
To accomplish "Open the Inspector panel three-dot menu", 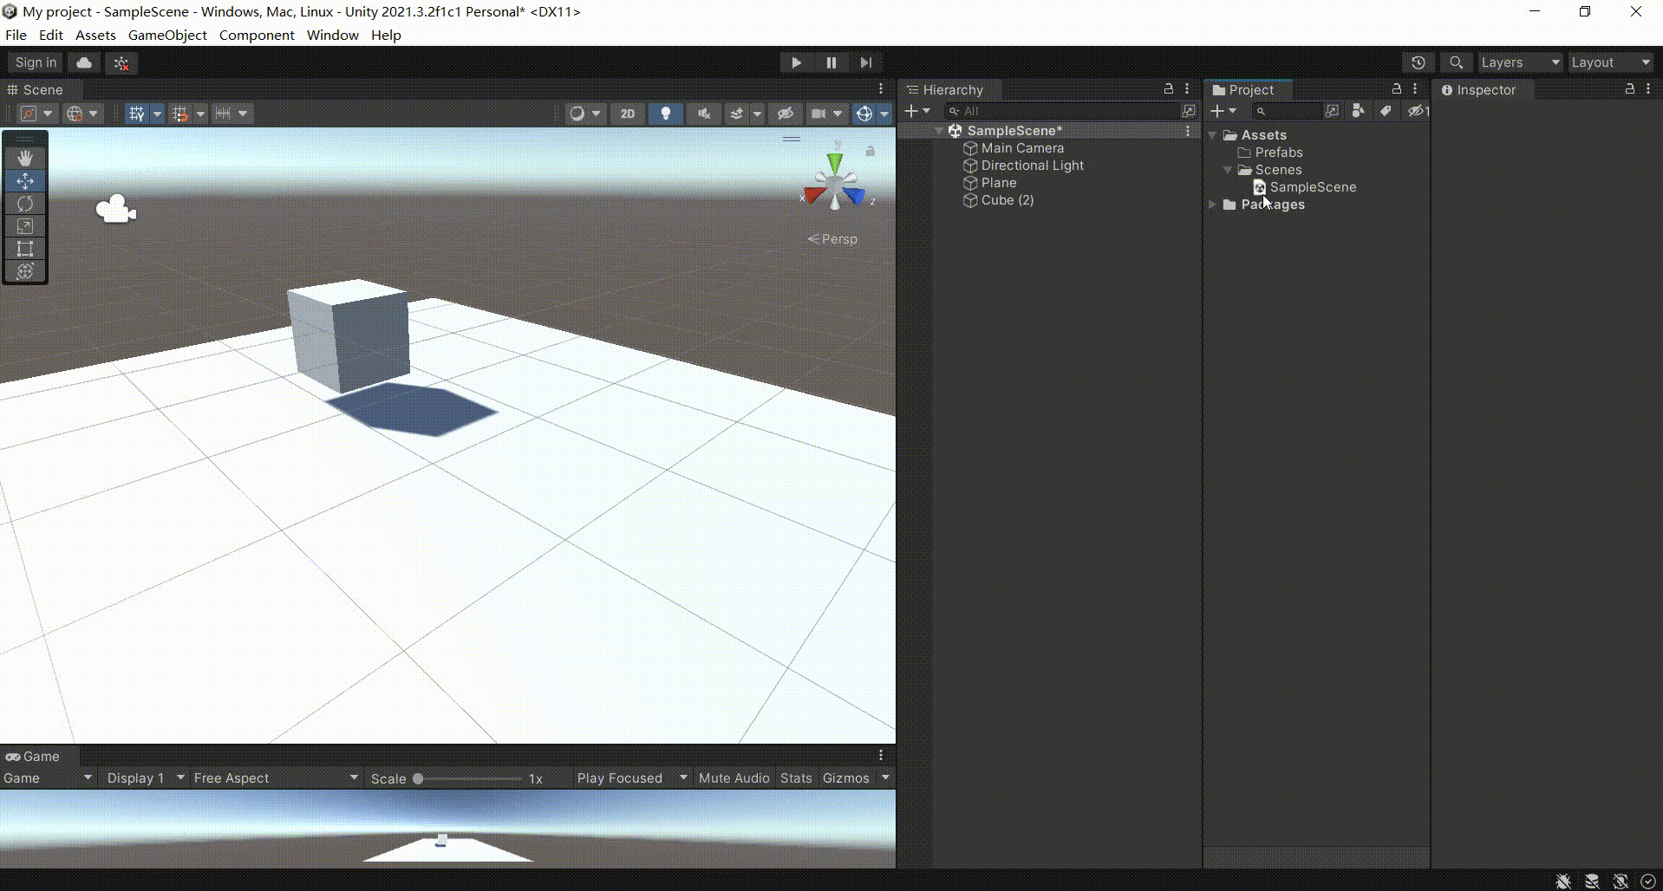I will [1648, 89].
